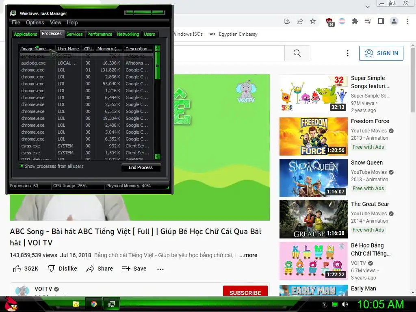Click the green monitor tray icon
The width and height of the screenshot is (416, 312).
coord(335,304)
